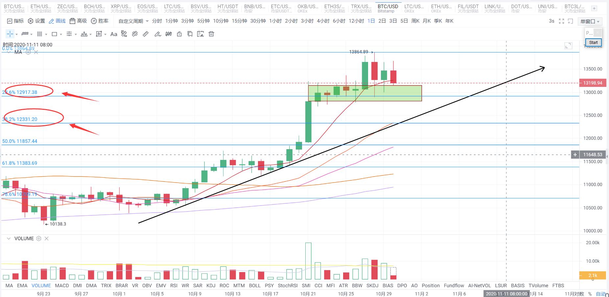Add a new trading pair tab
The width and height of the screenshot is (609, 297).
[594, 9]
